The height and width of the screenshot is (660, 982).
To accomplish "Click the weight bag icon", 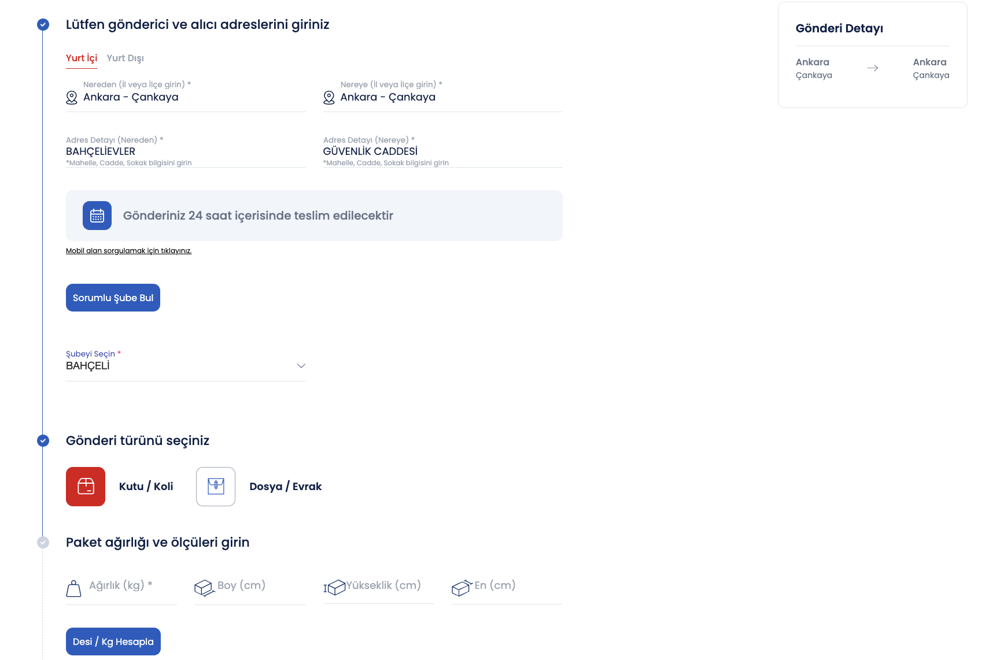I will pyautogui.click(x=73, y=588).
